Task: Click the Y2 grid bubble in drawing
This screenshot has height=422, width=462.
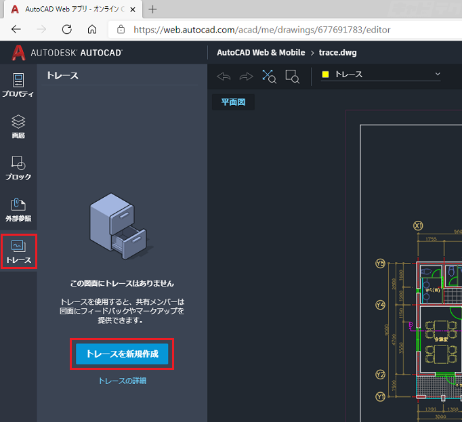Action: point(381,375)
